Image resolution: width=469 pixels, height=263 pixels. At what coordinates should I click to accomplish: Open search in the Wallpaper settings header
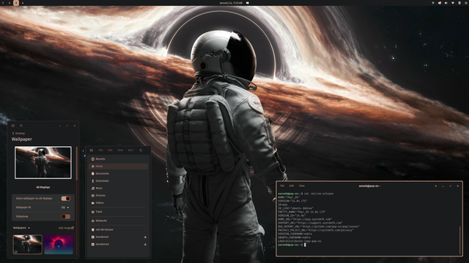tap(21, 126)
